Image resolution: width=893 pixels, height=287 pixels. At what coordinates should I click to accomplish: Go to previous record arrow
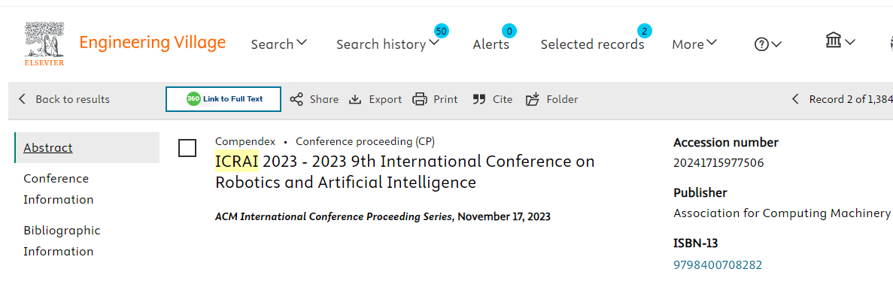pyautogui.click(x=796, y=99)
